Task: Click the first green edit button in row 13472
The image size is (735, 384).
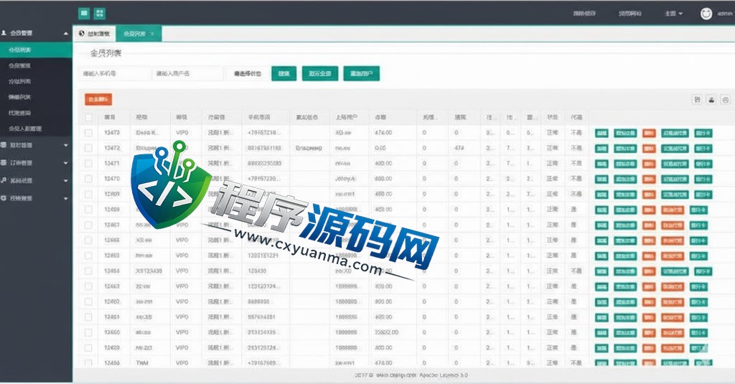Action: point(601,149)
